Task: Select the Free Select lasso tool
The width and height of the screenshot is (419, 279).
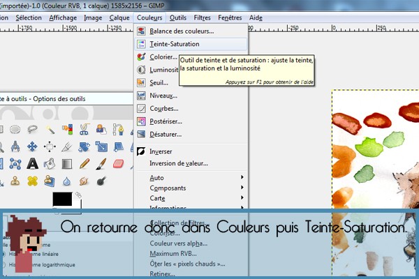Action: pos(32,130)
